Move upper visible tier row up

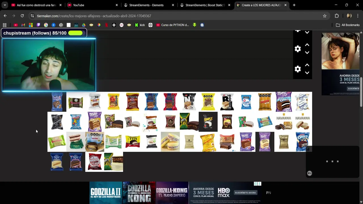[307, 45]
